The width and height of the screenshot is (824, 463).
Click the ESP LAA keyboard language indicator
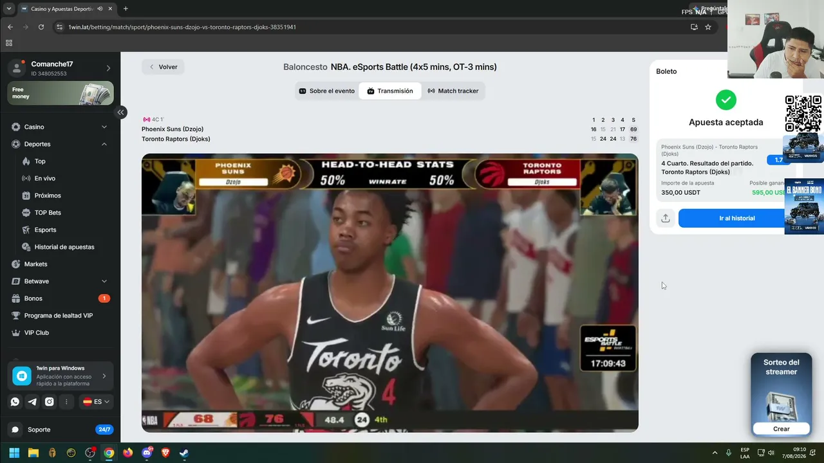point(745,453)
